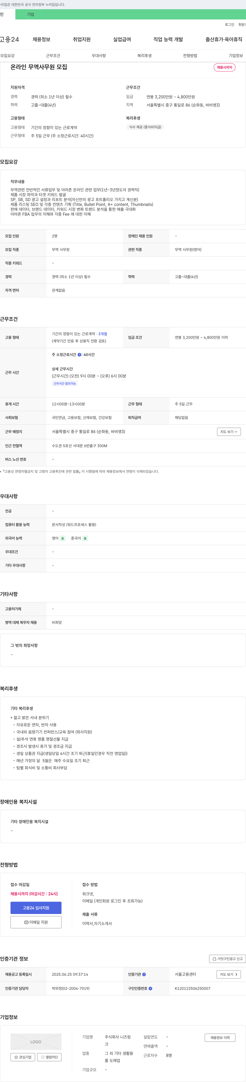Click the 근무시간 협의가능 tag

[65, 383]
